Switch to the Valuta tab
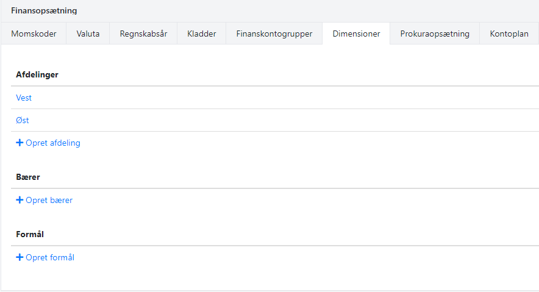The image size is (539, 292). (88, 34)
